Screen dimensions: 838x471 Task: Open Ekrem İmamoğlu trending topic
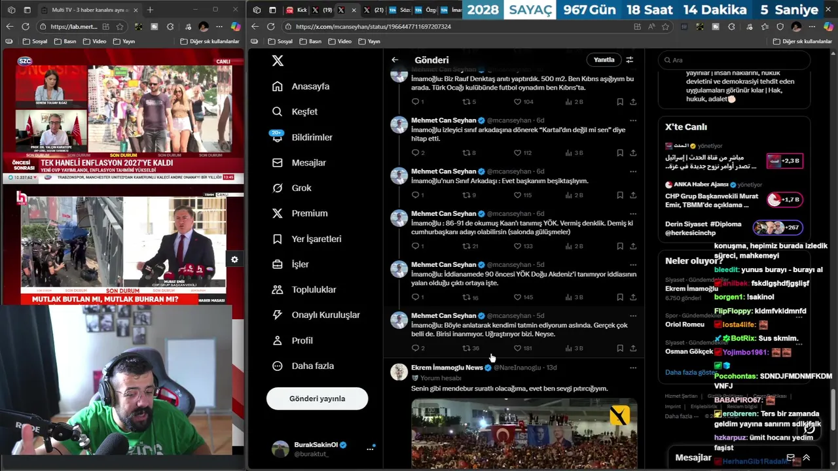pyautogui.click(x=691, y=288)
